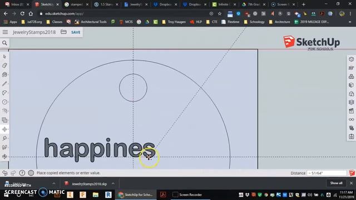Click the JewelryStamps2018 model title

pos(34,32)
